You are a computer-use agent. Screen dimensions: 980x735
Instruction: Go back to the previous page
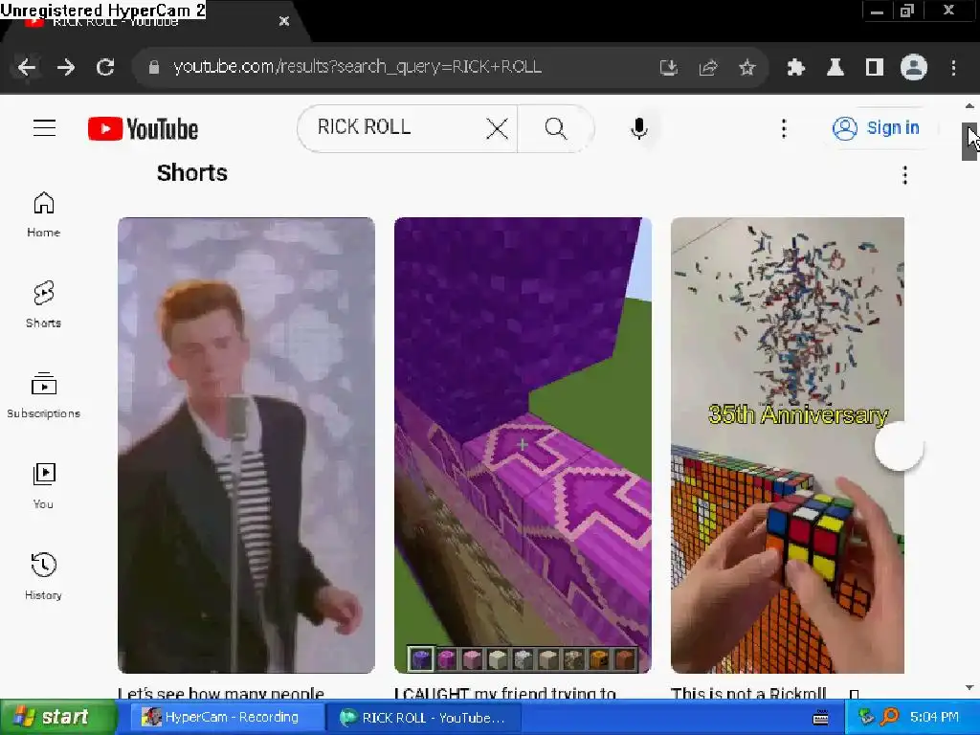(x=26, y=67)
